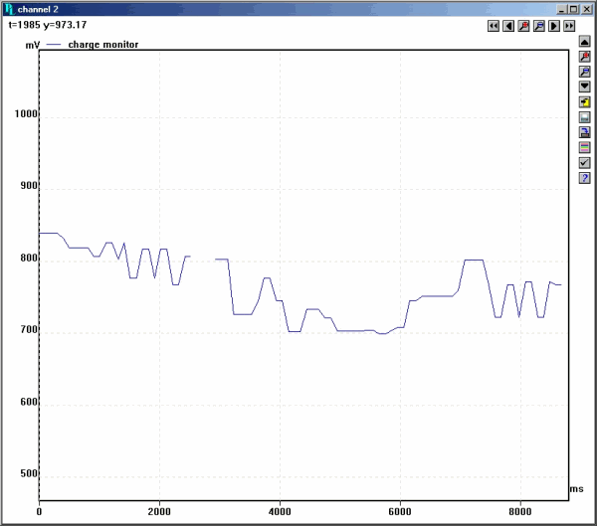This screenshot has width=597, height=526.
Task: Maximize the channel 2 window
Action: pyautogui.click(x=573, y=9)
